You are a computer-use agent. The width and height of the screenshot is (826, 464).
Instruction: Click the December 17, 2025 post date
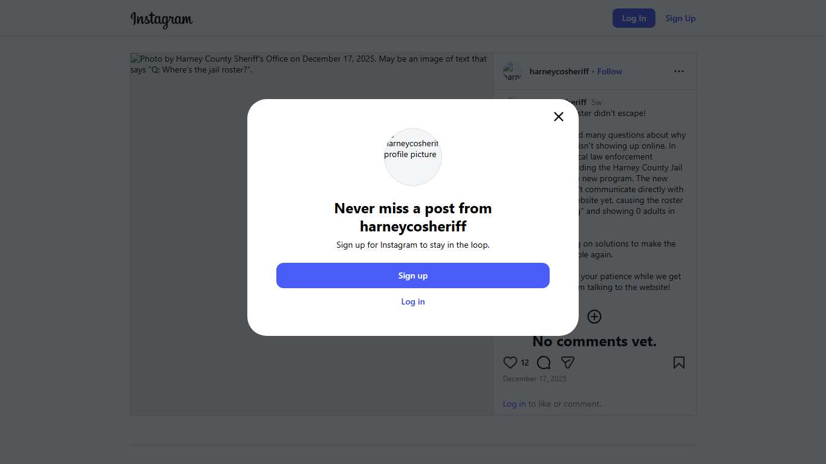click(535, 379)
